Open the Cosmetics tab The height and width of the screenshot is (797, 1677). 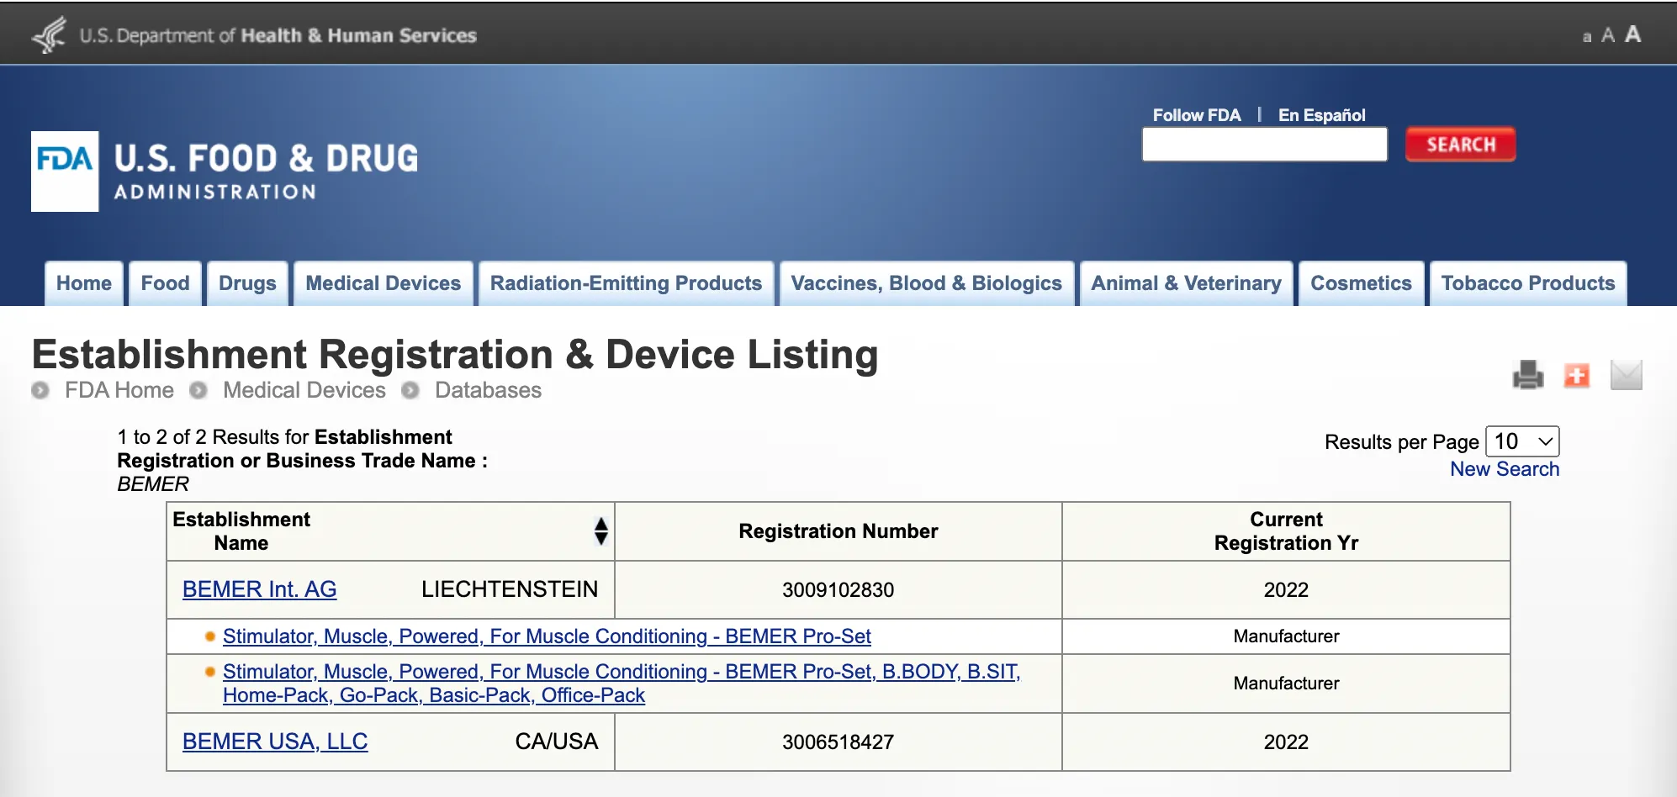click(1361, 283)
